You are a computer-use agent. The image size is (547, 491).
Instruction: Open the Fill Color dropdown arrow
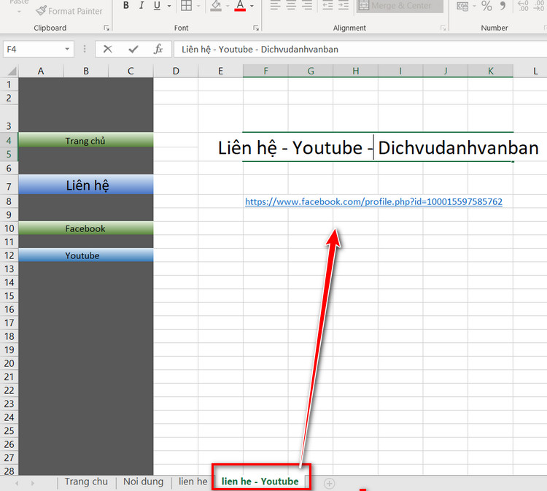[228, 6]
